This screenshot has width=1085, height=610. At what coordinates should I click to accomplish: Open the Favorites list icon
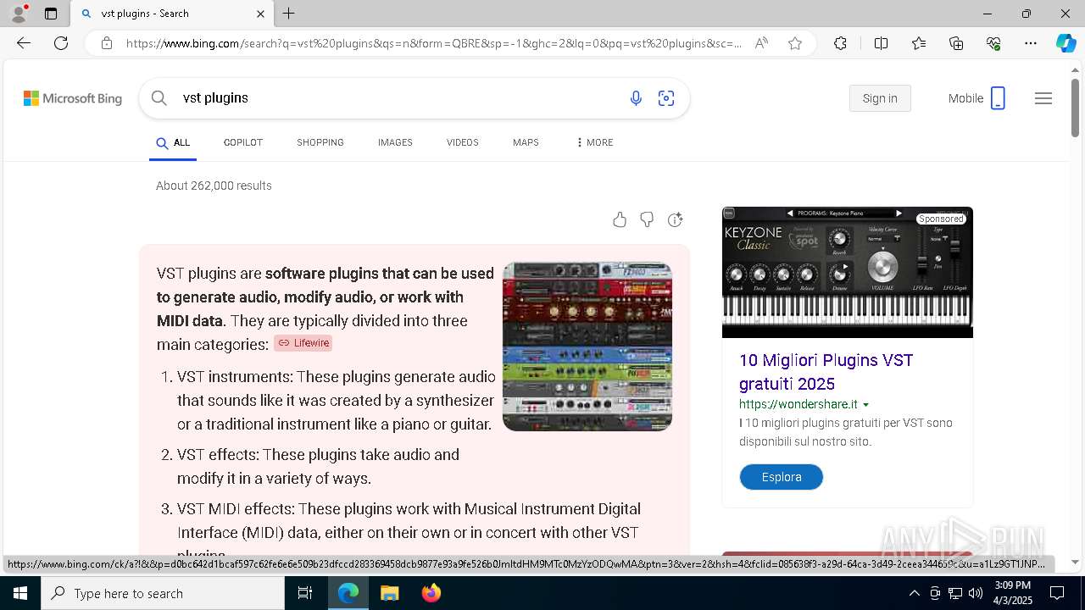point(919,43)
